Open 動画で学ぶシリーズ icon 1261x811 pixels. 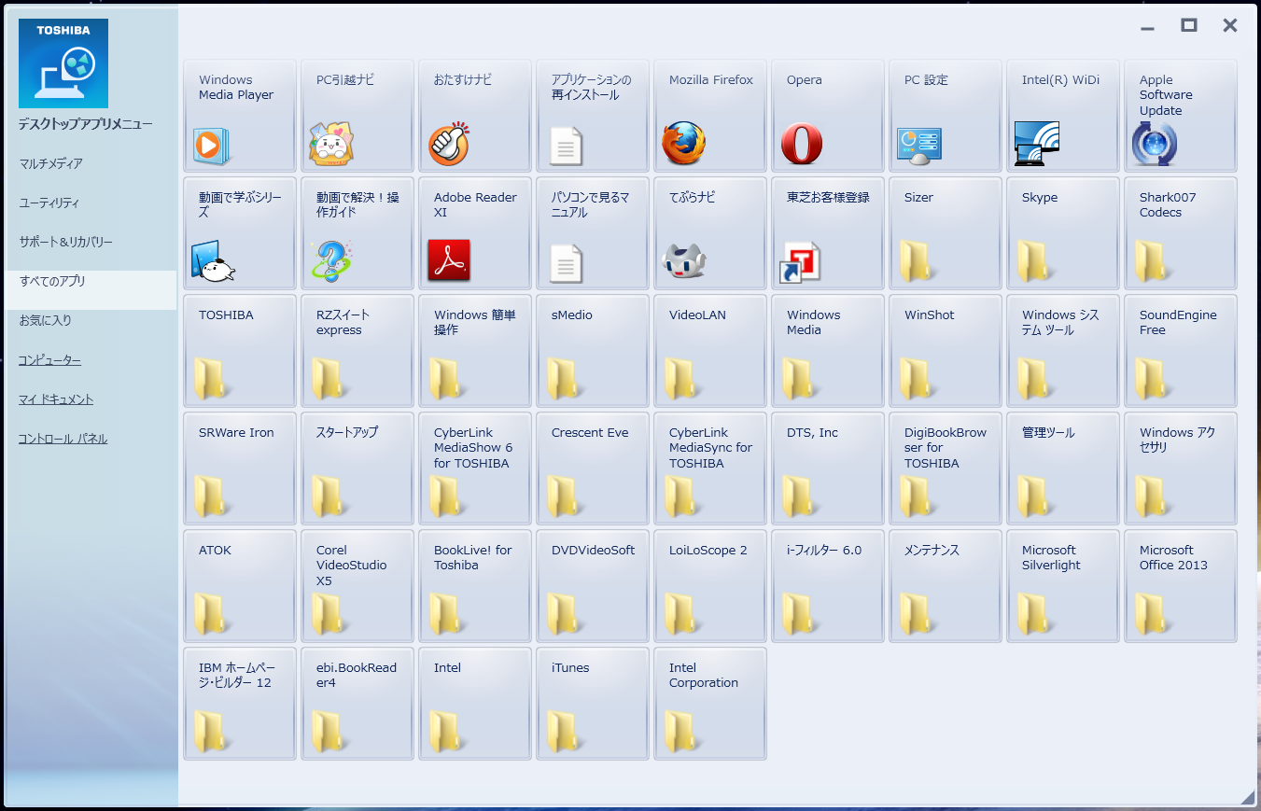(213, 261)
